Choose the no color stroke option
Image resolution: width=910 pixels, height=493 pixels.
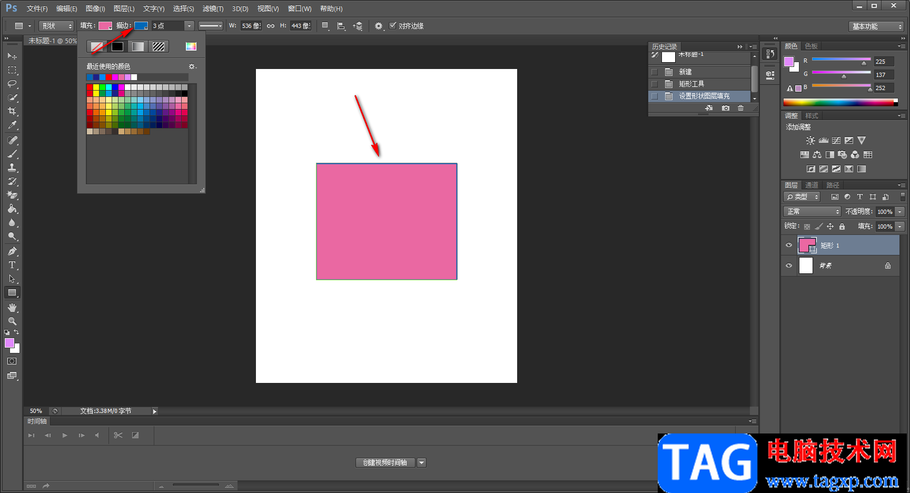click(96, 47)
